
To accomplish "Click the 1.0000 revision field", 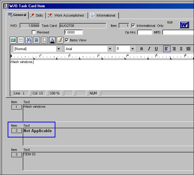I will click(x=74, y=32).
